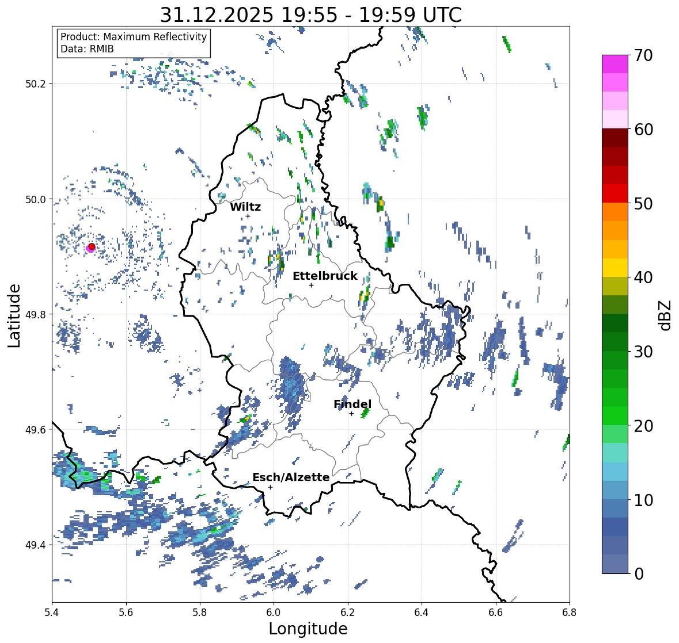Click the colorbar tick value 30
This screenshot has width=679, height=643.
(x=643, y=352)
